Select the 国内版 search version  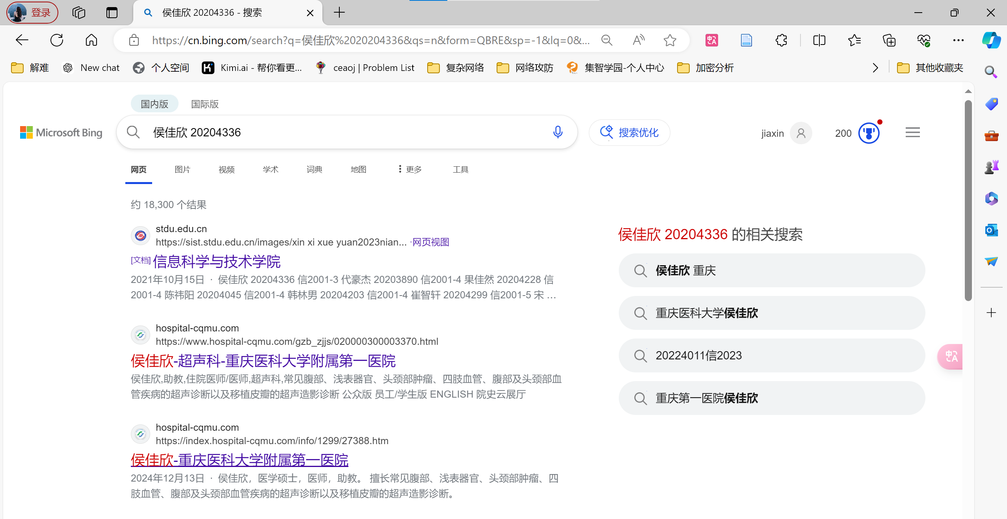coord(154,104)
